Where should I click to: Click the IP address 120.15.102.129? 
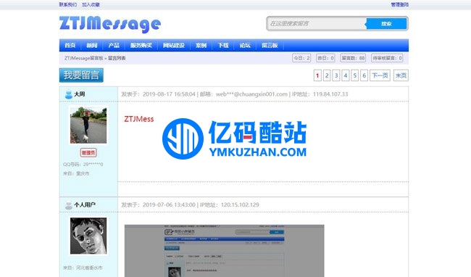click(x=240, y=205)
